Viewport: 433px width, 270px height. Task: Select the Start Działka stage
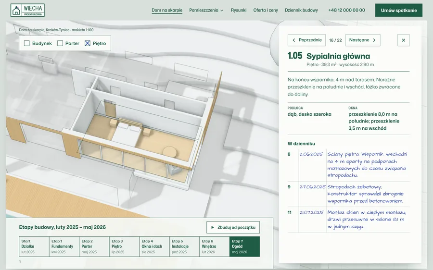[x=34, y=246]
